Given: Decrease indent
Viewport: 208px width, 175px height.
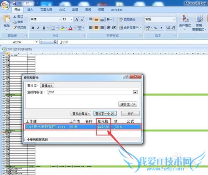Looking at the screenshot, I should (x=108, y=27).
